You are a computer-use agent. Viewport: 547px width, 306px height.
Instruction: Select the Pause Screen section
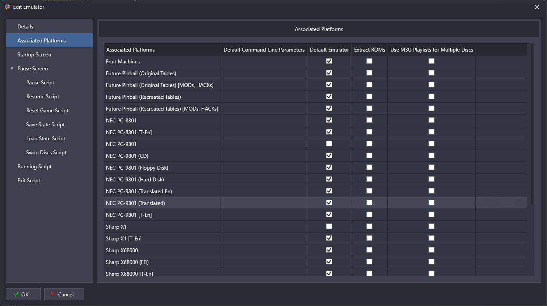pyautogui.click(x=49, y=69)
